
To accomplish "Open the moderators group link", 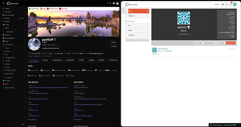I will (37, 56).
